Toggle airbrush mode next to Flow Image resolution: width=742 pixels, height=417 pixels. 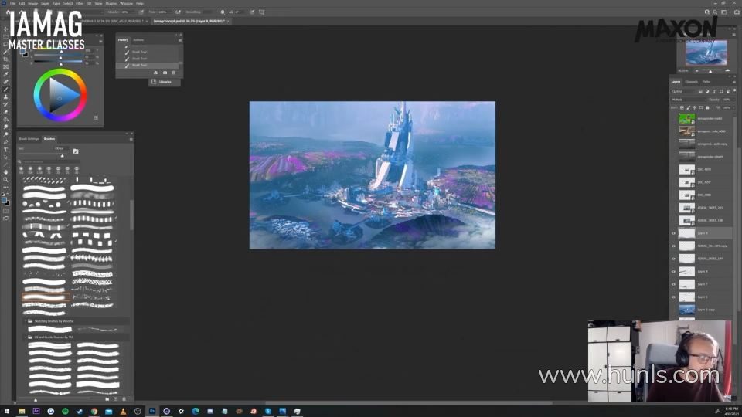(178, 12)
